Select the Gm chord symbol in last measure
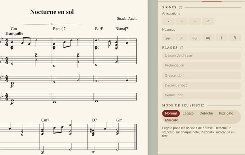 pyautogui.click(x=119, y=120)
